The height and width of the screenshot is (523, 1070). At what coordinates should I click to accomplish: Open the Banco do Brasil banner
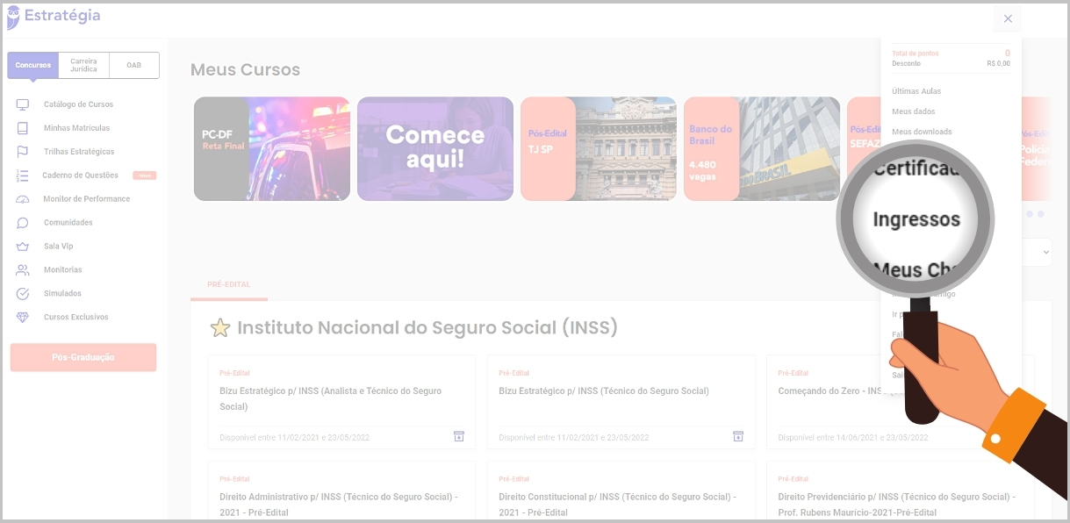[x=762, y=149]
